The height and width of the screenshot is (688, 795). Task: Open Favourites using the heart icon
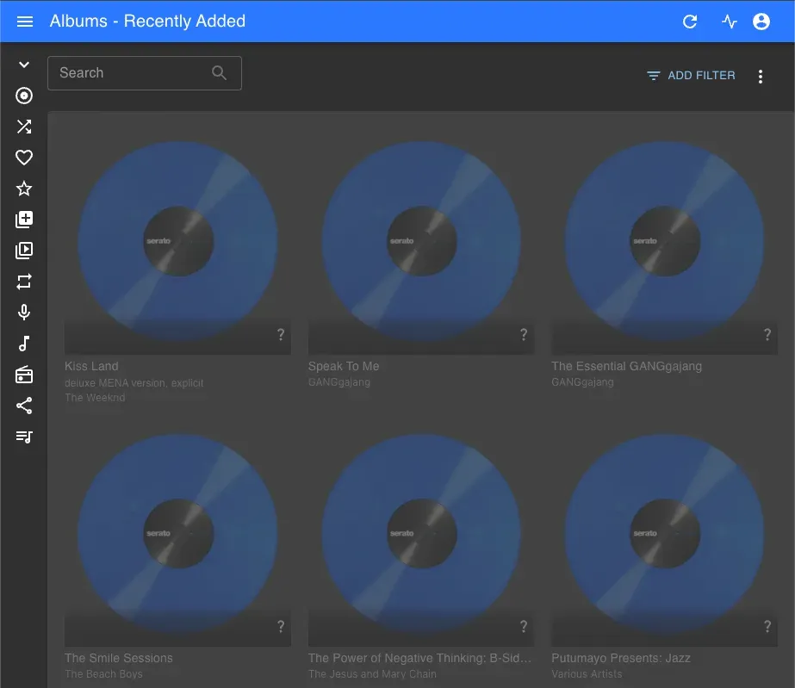24,158
